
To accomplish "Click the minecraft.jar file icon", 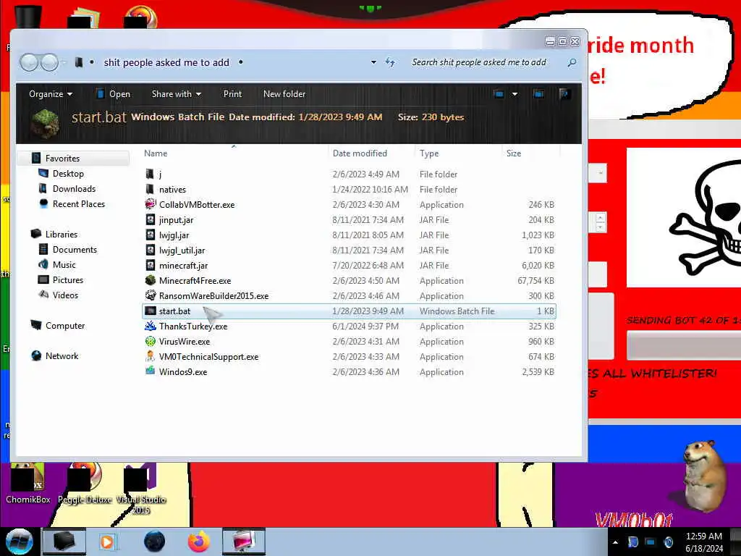I will [151, 265].
